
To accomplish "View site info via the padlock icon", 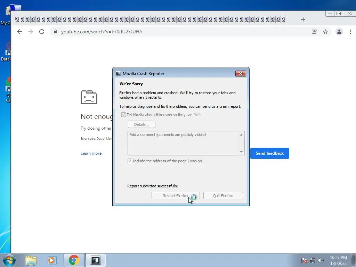I will (x=56, y=32).
